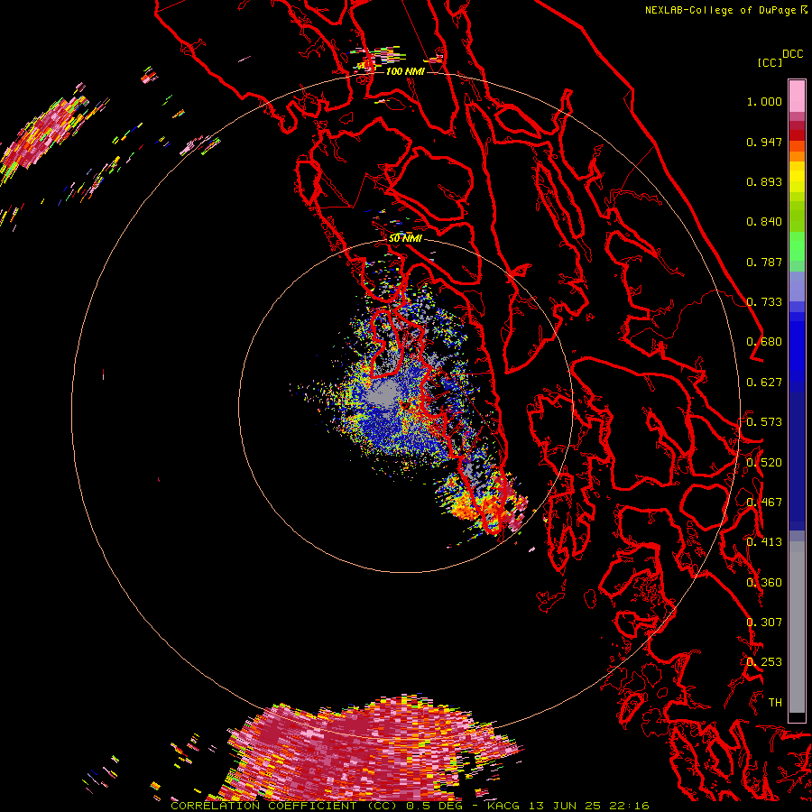812x812 pixels.
Task: Click the yellow band of the color bar
Action: click(797, 179)
